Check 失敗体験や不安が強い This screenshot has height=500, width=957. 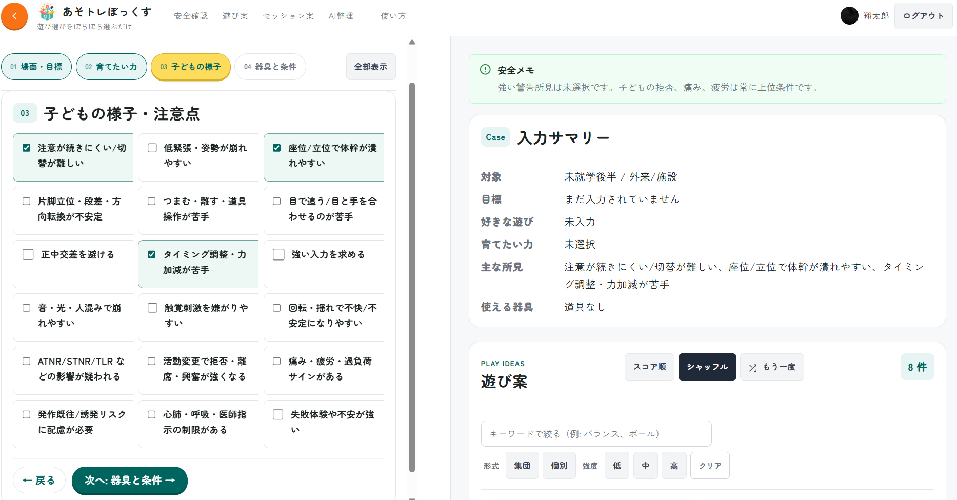[x=278, y=415]
